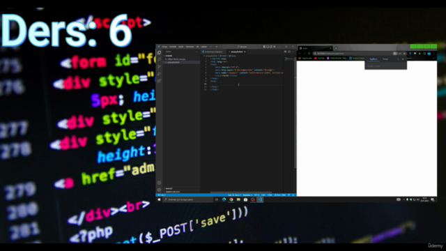Click the VS Code command center search box

click(x=242, y=47)
